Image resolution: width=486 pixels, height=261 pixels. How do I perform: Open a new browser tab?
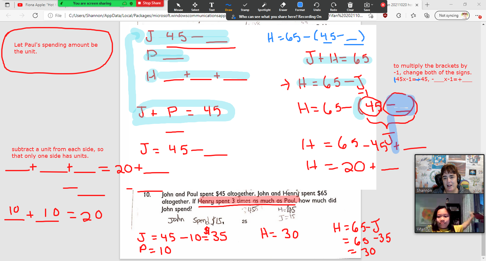click(427, 5)
